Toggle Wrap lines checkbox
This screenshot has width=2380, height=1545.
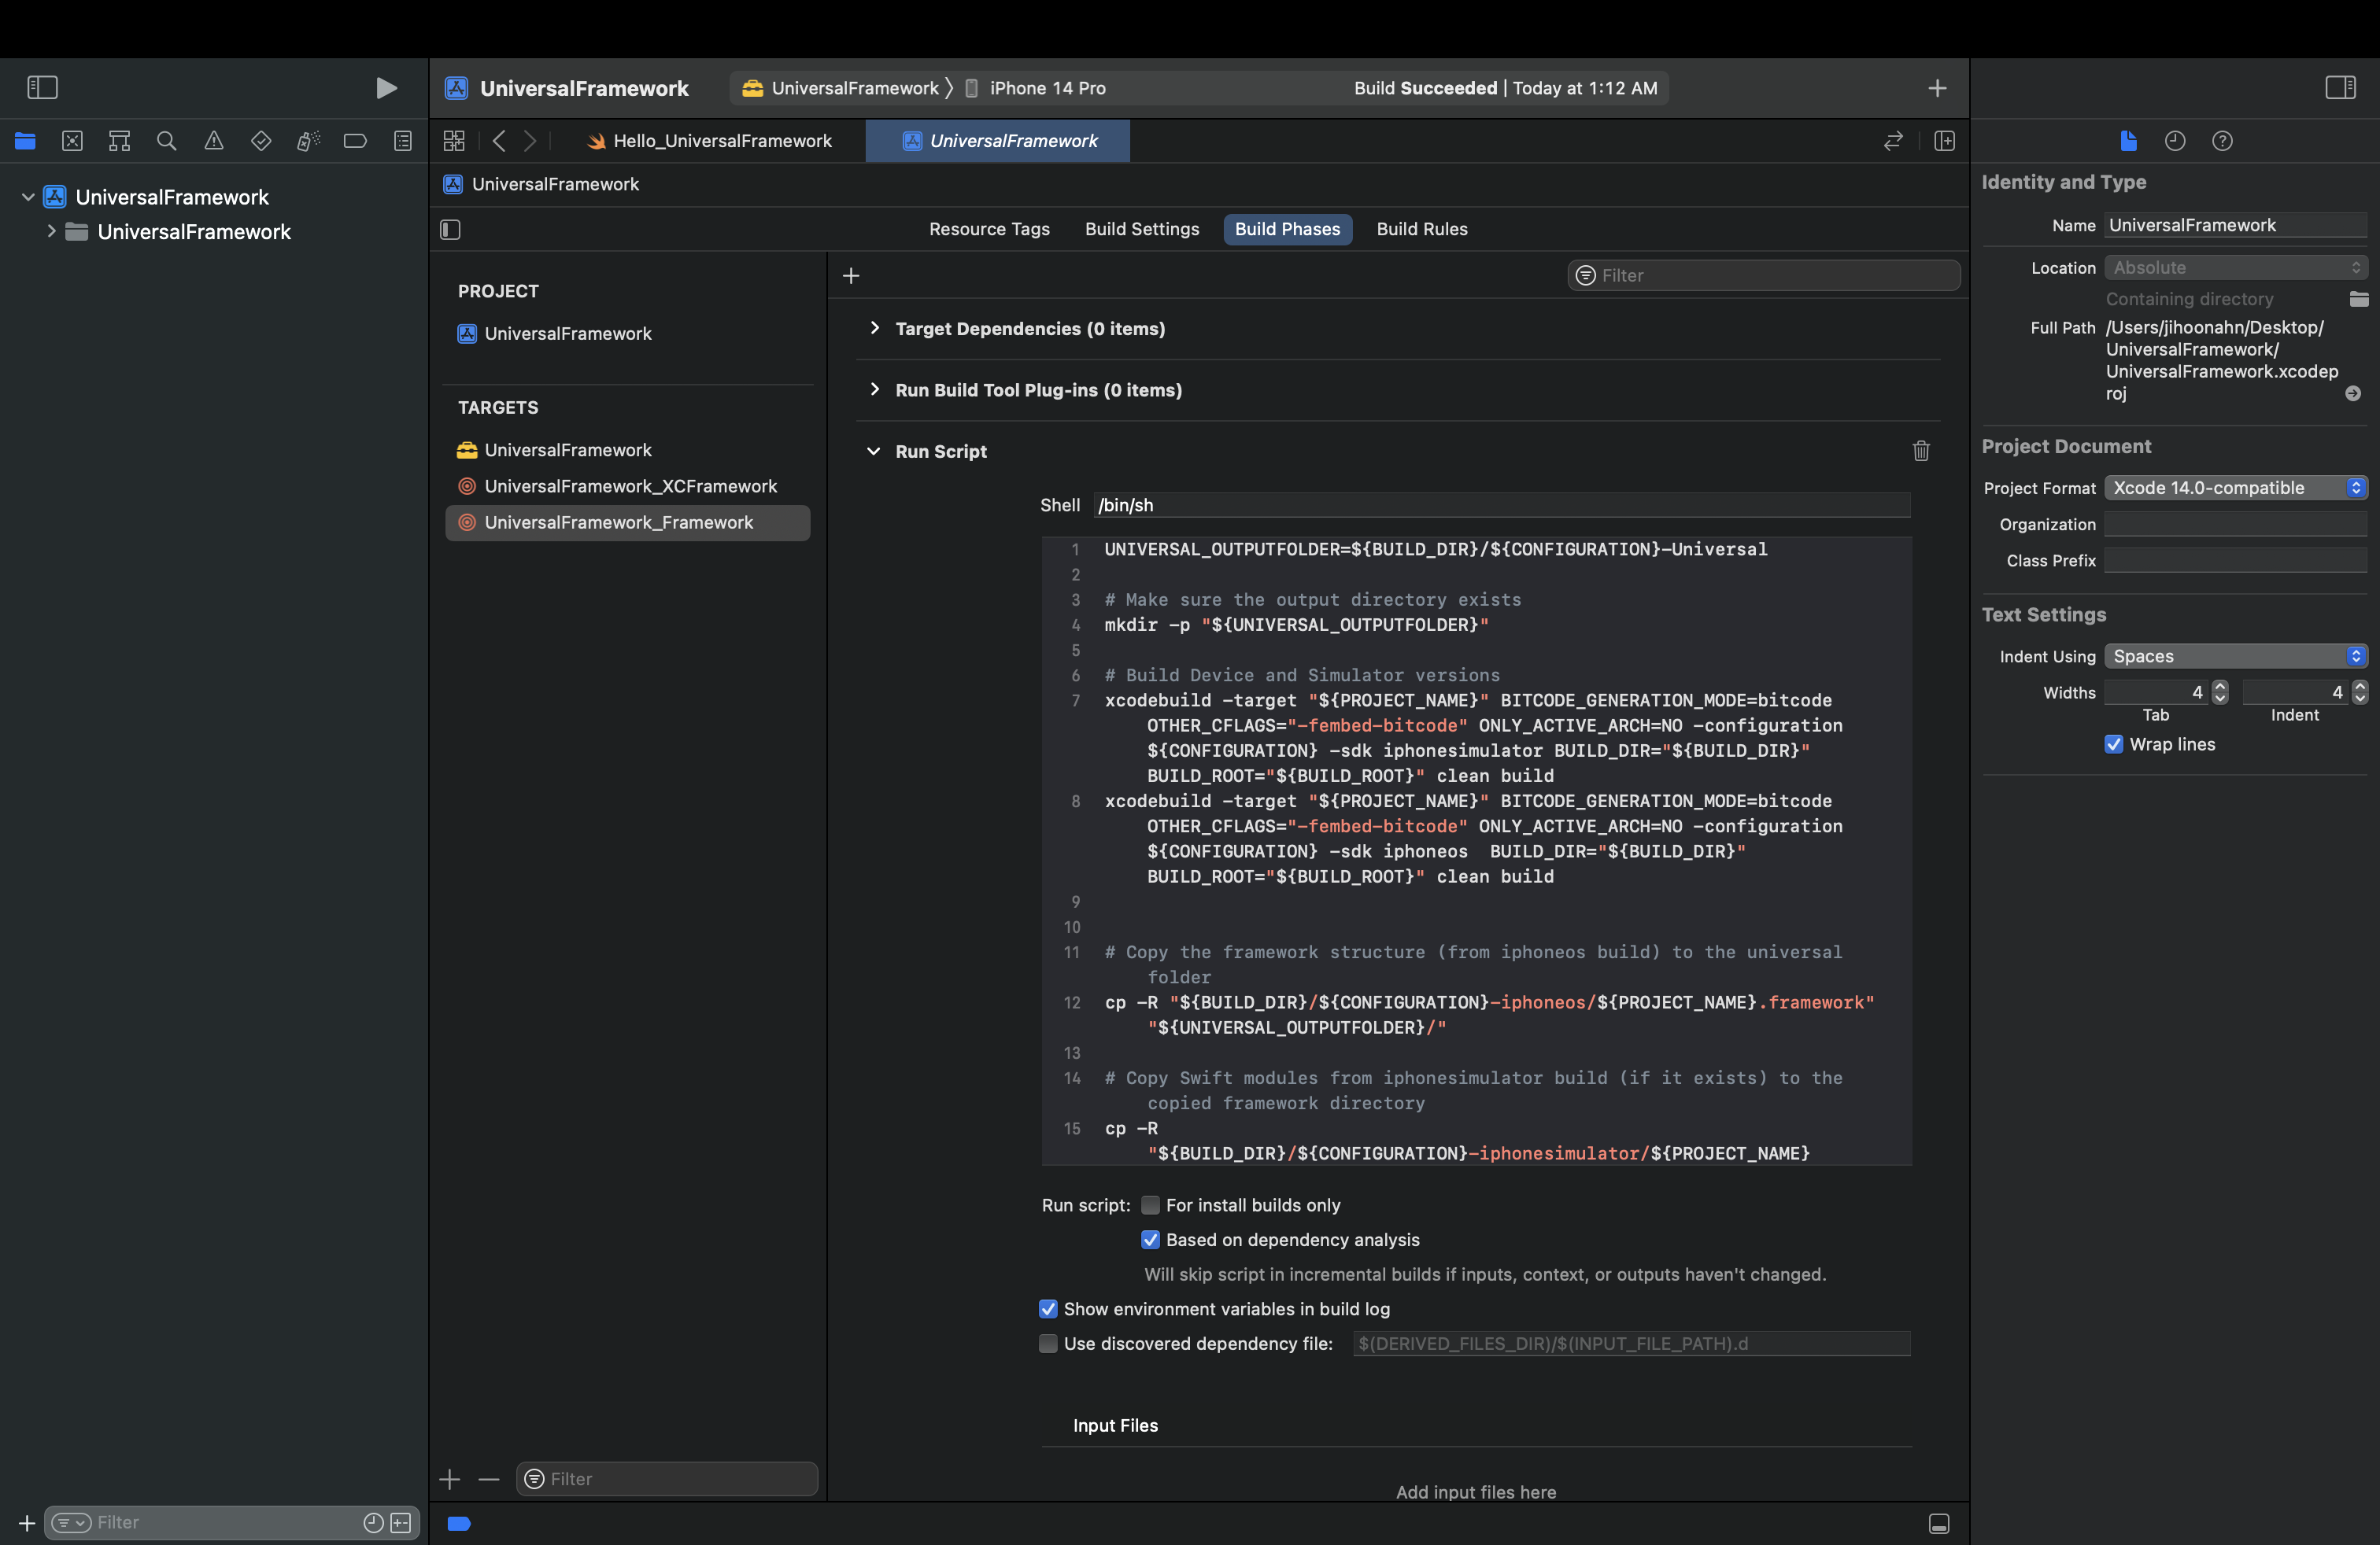tap(2114, 744)
